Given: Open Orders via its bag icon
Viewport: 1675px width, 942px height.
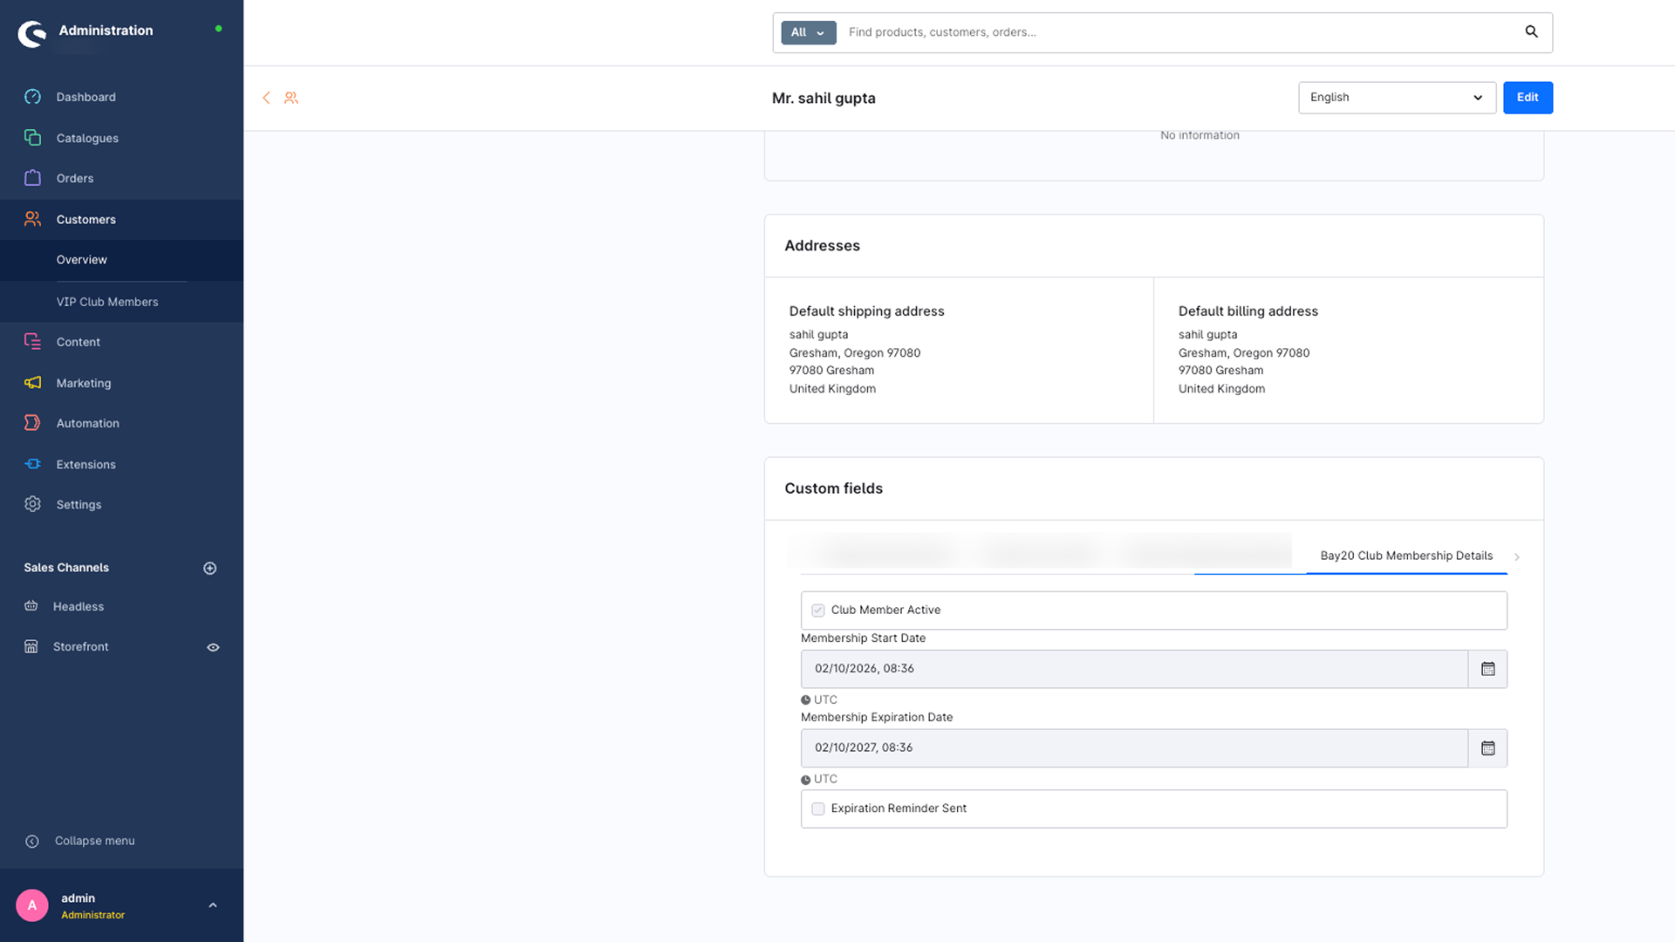Looking at the screenshot, I should (x=32, y=178).
